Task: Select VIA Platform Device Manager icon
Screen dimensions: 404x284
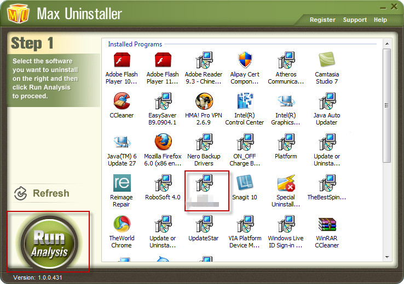Action: [245, 224]
